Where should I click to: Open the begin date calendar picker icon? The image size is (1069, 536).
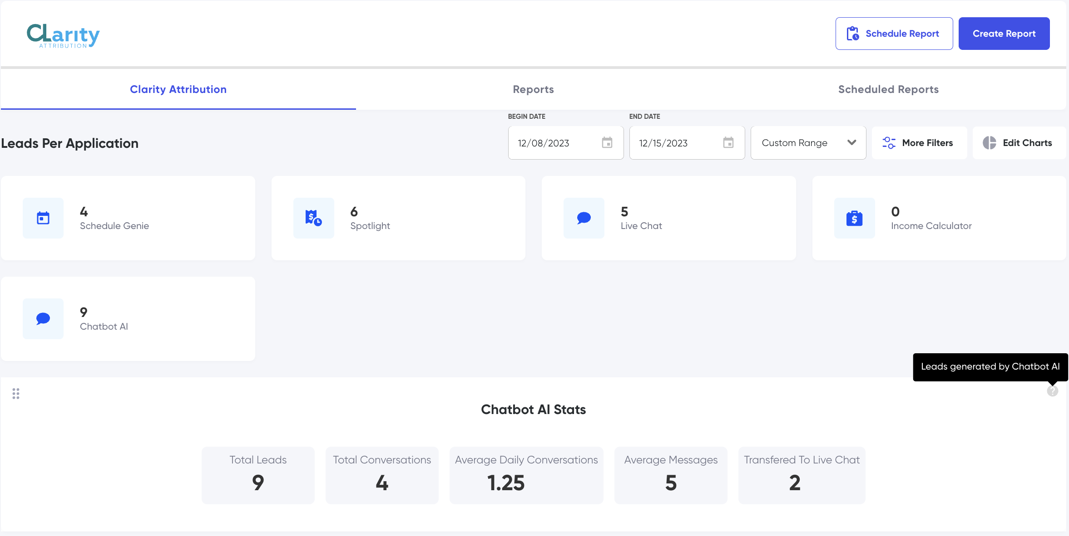tap(607, 143)
